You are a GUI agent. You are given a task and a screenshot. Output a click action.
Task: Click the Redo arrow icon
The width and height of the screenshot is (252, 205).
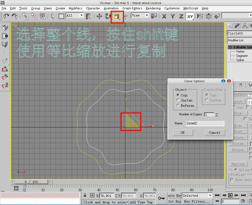point(15,16)
